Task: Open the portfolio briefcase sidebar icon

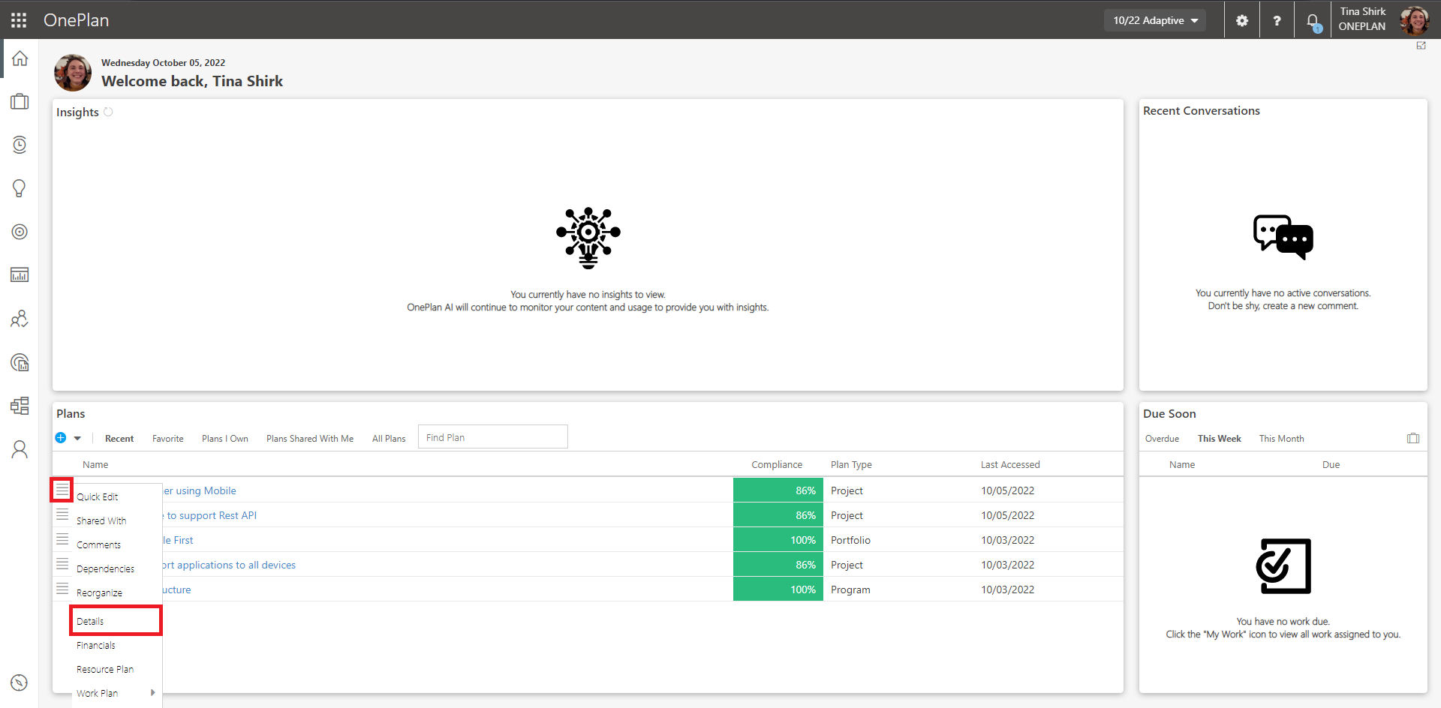Action: 20,101
